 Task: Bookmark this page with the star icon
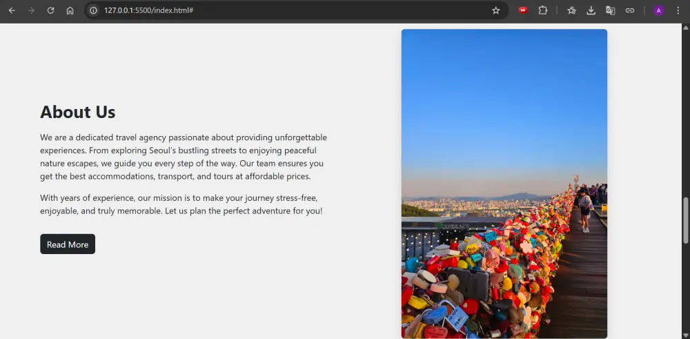point(495,10)
